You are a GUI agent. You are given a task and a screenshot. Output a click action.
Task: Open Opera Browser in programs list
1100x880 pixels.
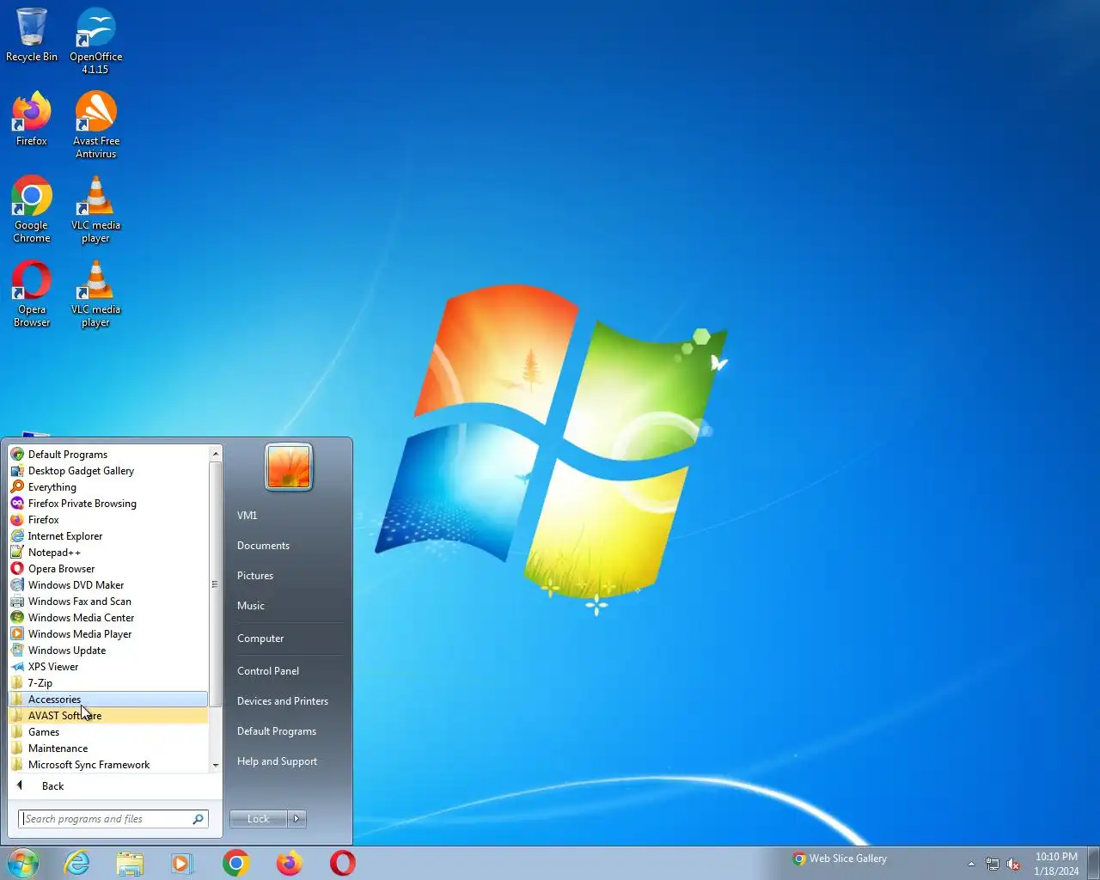108,568
